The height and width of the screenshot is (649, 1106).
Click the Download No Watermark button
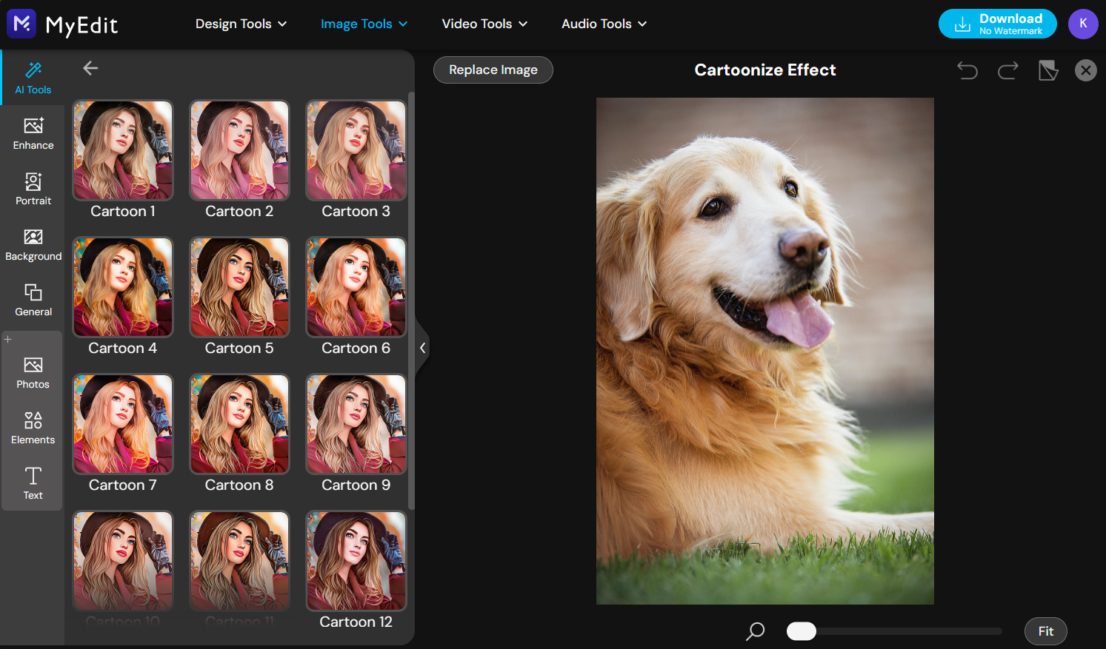(x=997, y=23)
